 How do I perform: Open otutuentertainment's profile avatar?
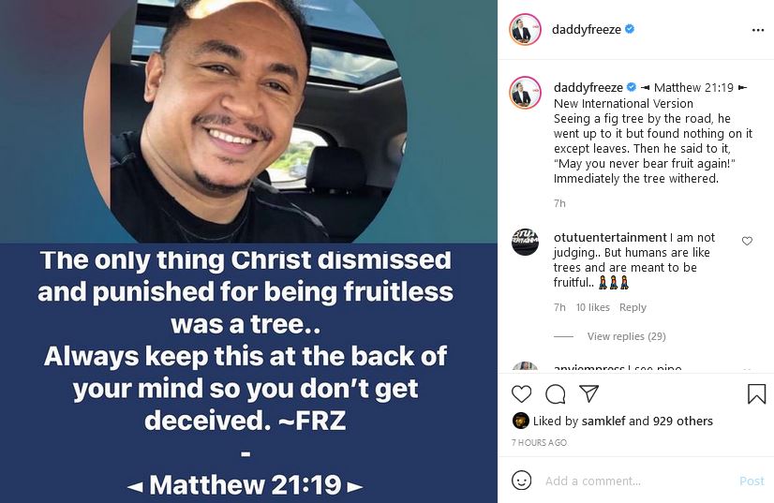(525, 242)
